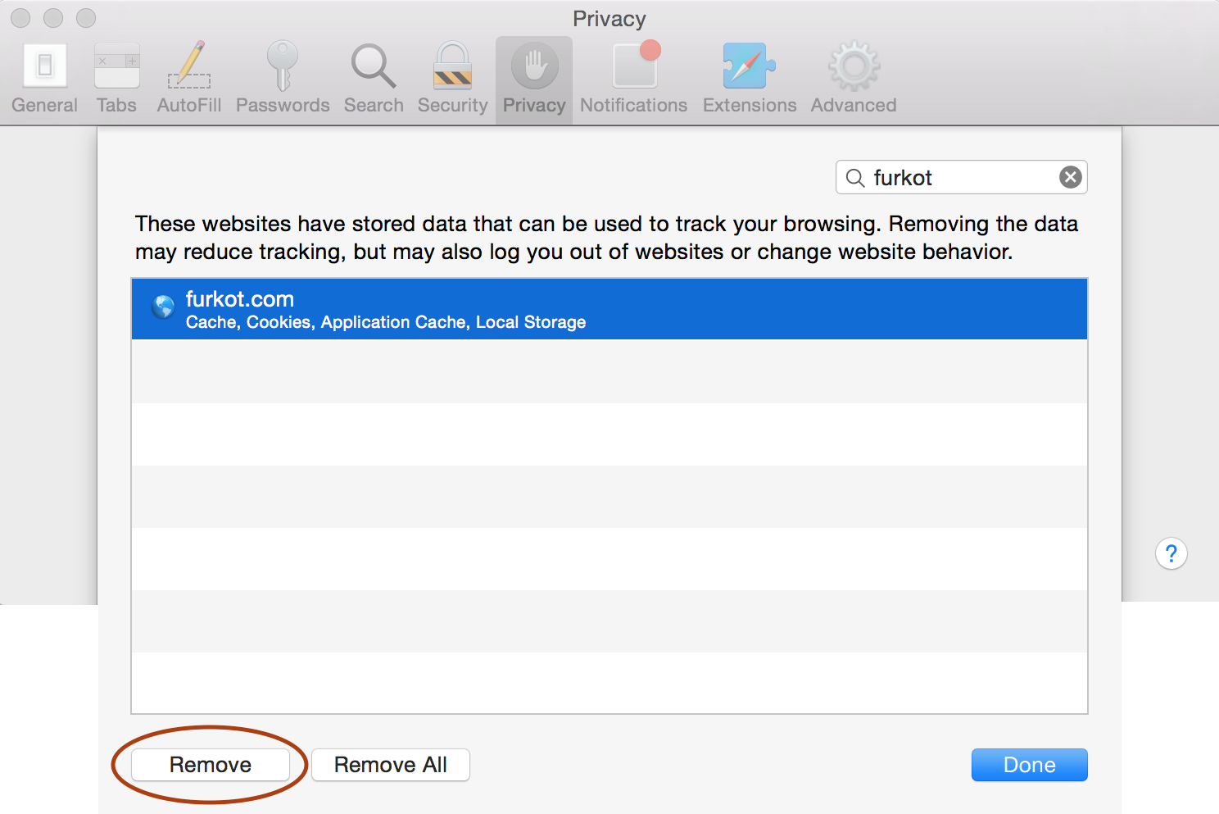
Task: Open AutoFill preferences pencil icon
Action: tap(189, 79)
